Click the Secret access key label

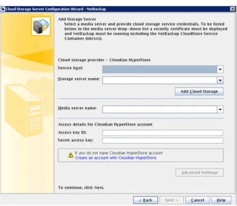coord(76,140)
